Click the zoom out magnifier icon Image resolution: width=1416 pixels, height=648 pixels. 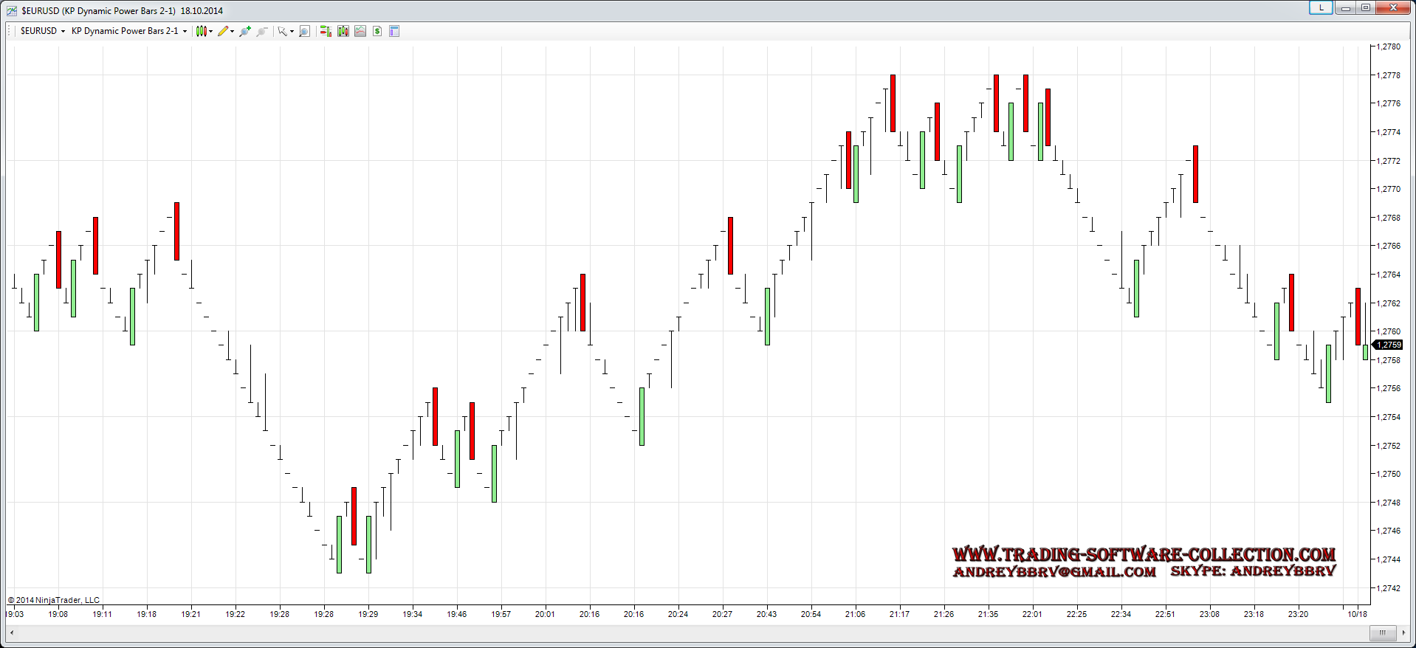[262, 31]
